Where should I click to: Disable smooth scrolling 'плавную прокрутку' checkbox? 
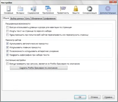(7, 47)
